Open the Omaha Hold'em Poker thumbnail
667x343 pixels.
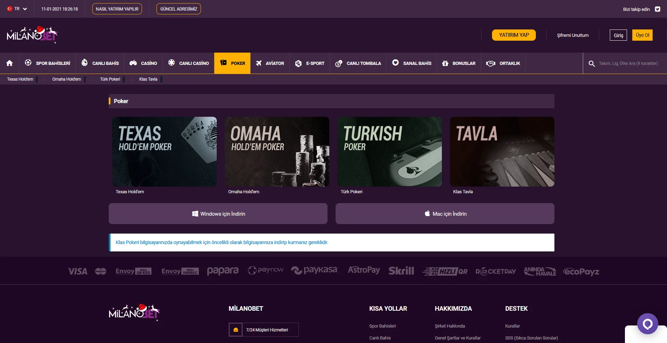click(277, 152)
